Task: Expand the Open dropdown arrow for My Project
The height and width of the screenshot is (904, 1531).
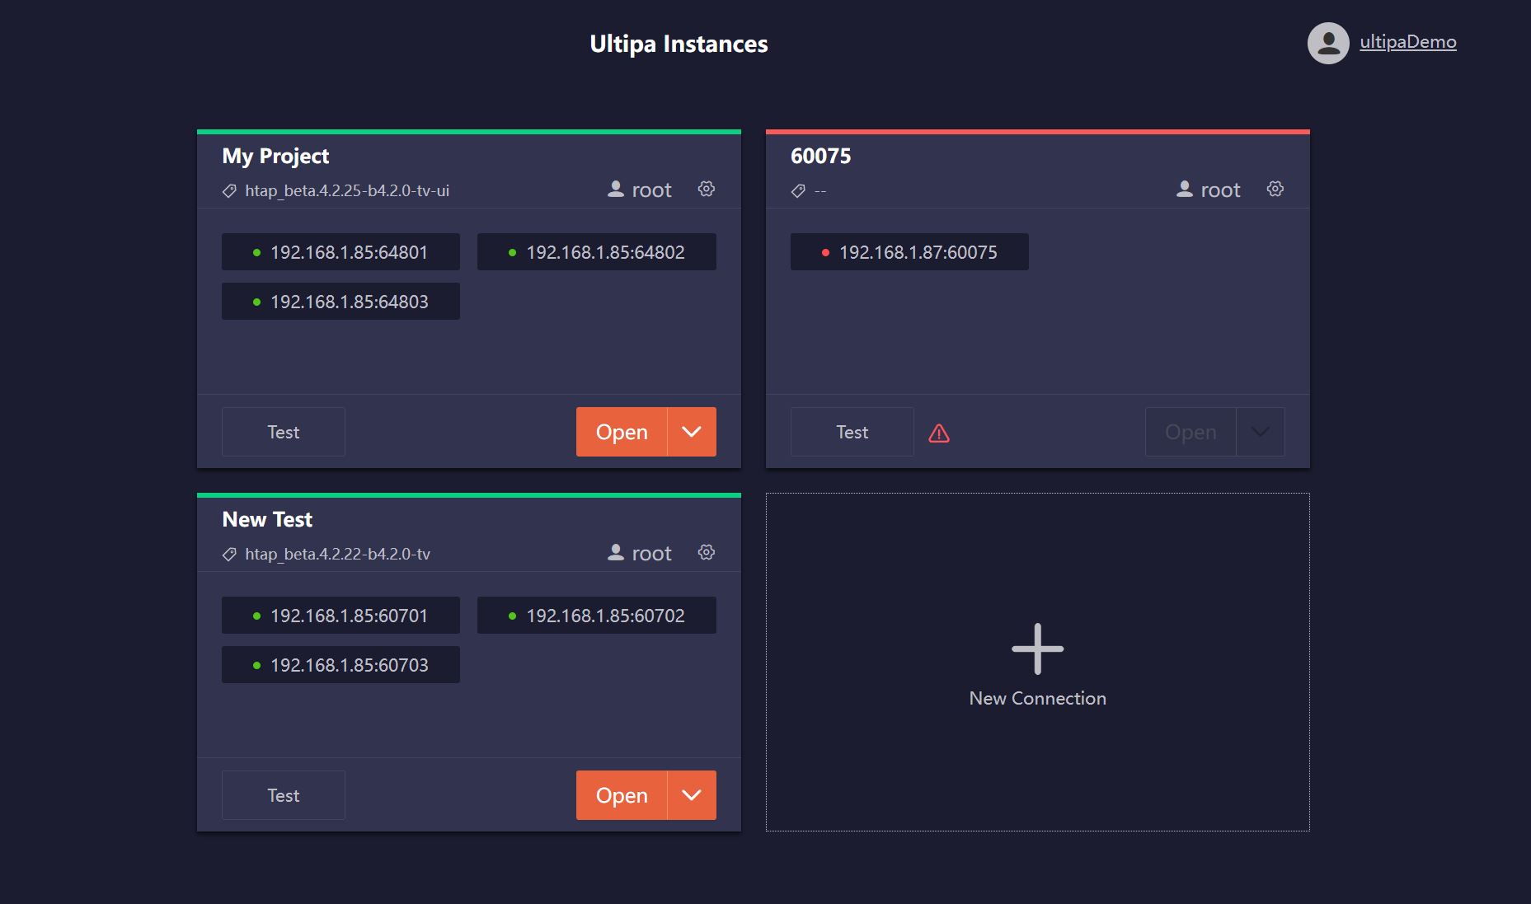Action: [x=692, y=432]
